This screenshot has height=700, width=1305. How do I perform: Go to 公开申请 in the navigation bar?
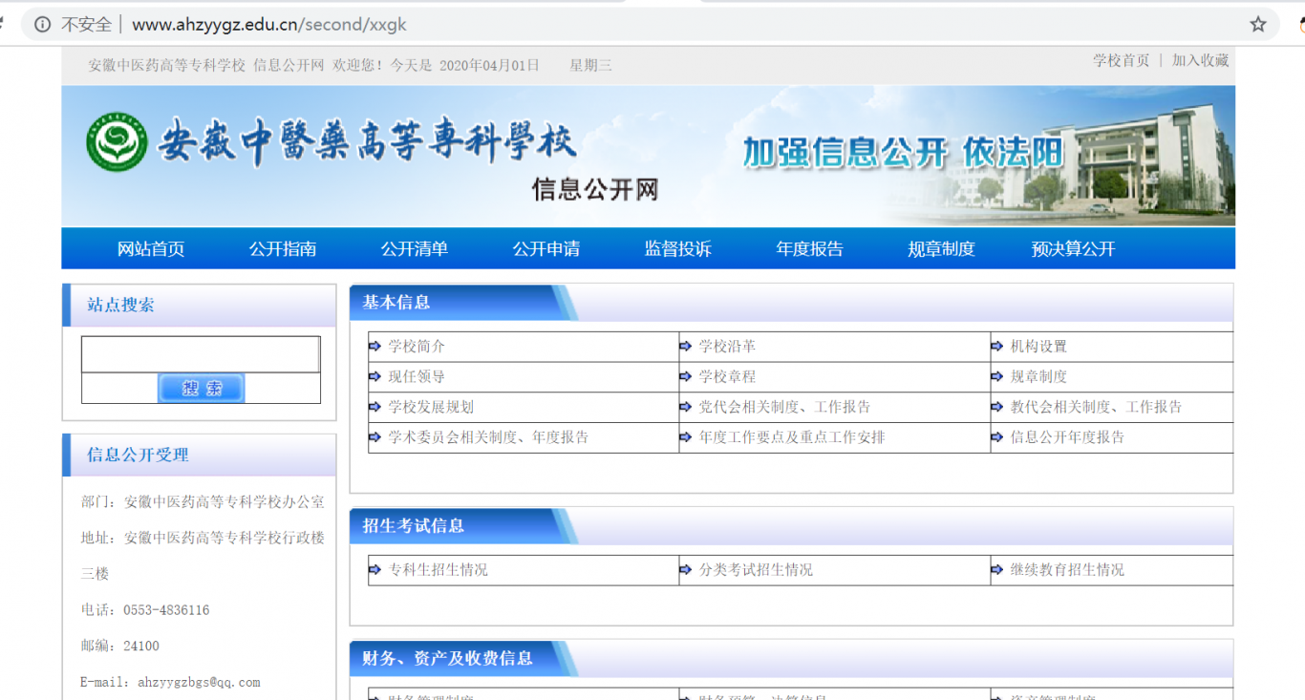546,249
